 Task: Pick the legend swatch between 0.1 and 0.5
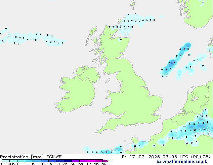click(6, 161)
